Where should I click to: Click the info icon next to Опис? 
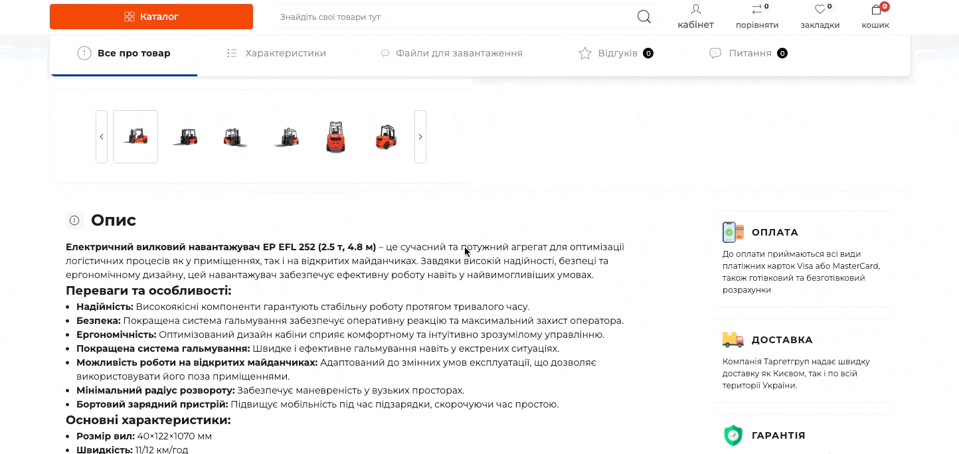(75, 220)
